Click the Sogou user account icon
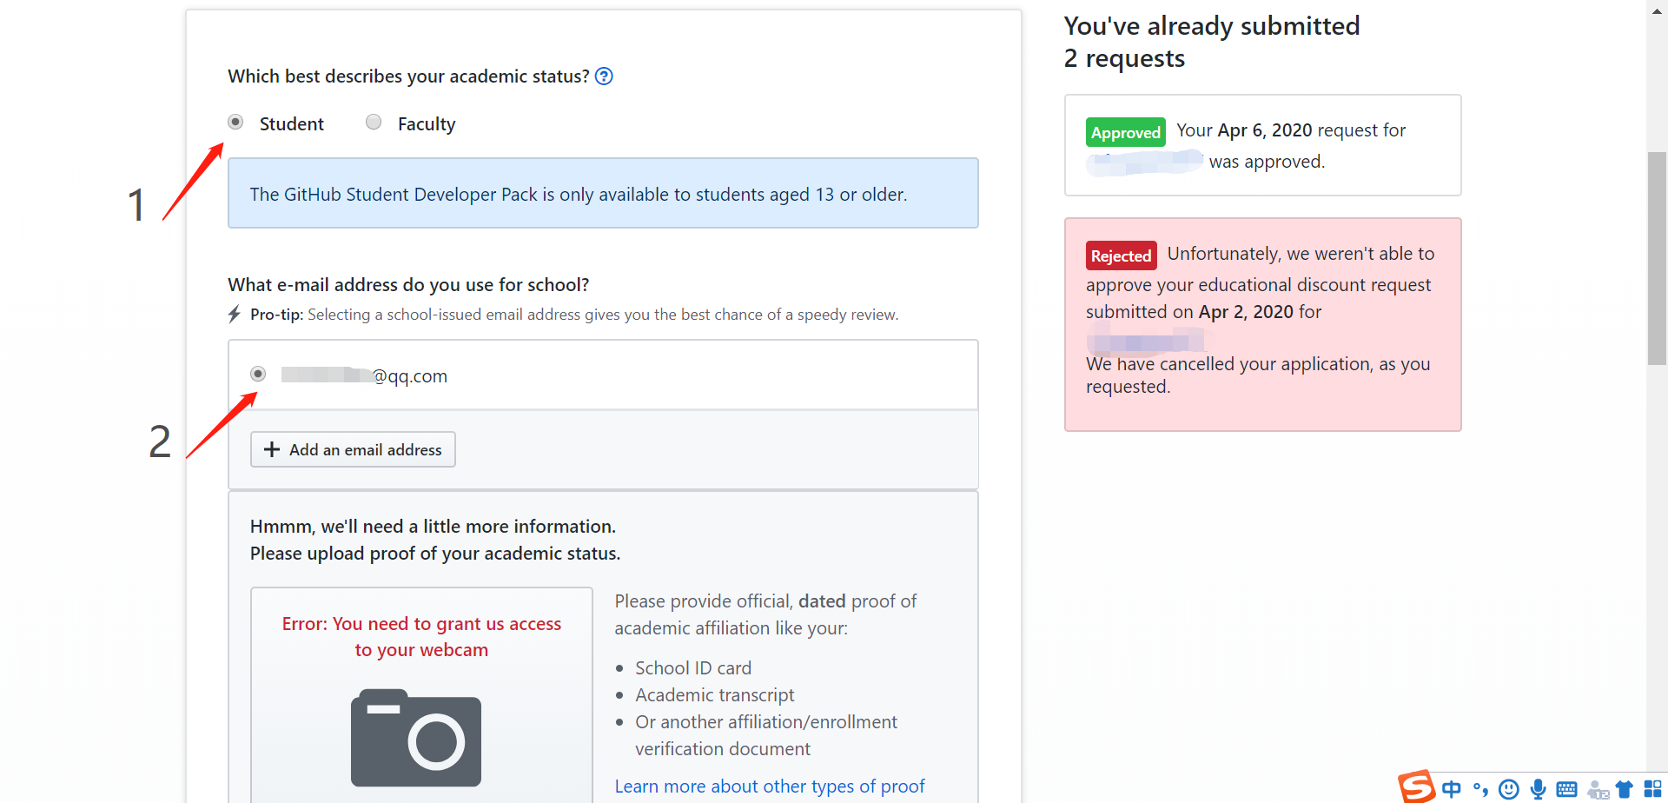1668x803 pixels. [x=1598, y=789]
